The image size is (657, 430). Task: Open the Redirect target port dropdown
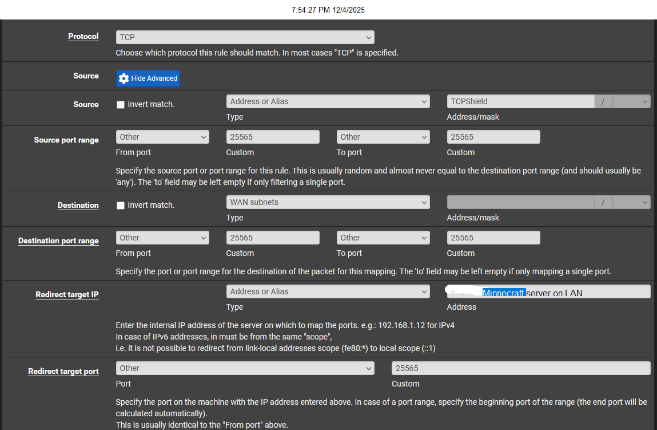(245, 368)
